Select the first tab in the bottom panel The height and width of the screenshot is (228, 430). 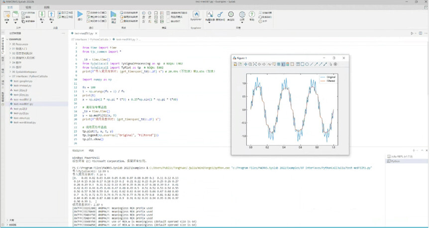pyautogui.click(x=78, y=151)
